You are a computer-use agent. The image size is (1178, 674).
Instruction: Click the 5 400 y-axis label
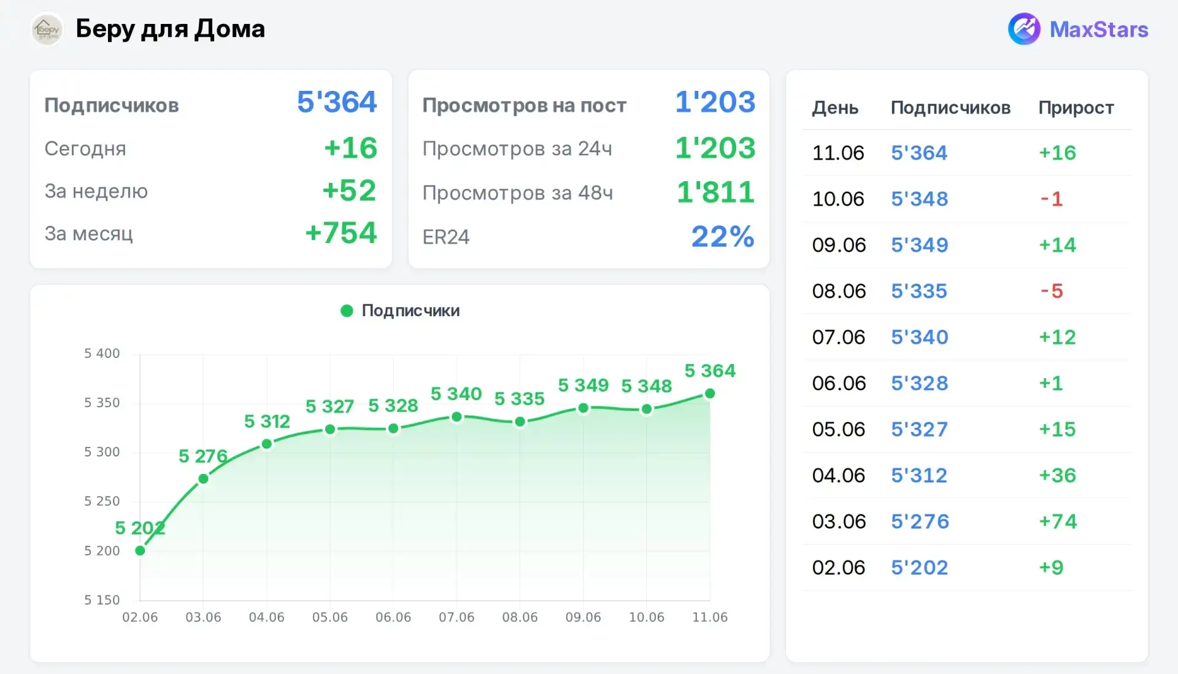102,353
